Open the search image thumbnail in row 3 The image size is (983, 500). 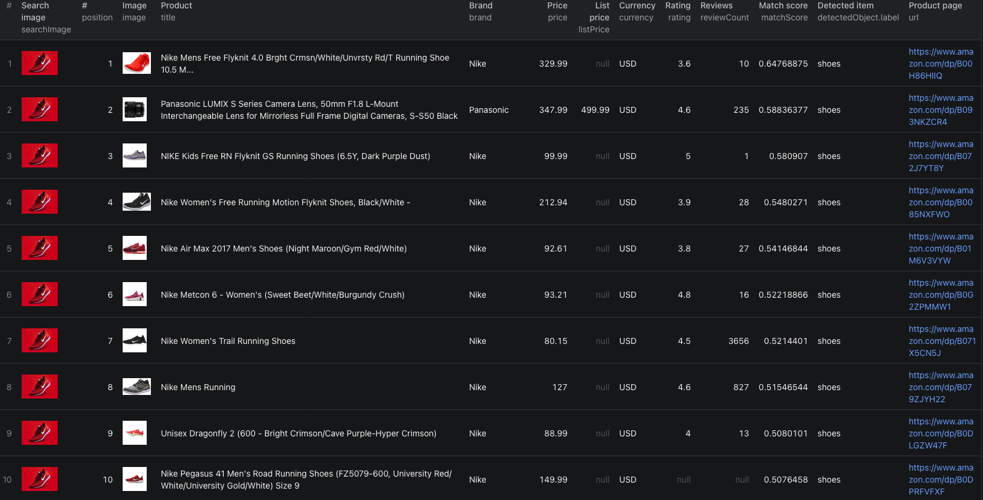pos(40,155)
